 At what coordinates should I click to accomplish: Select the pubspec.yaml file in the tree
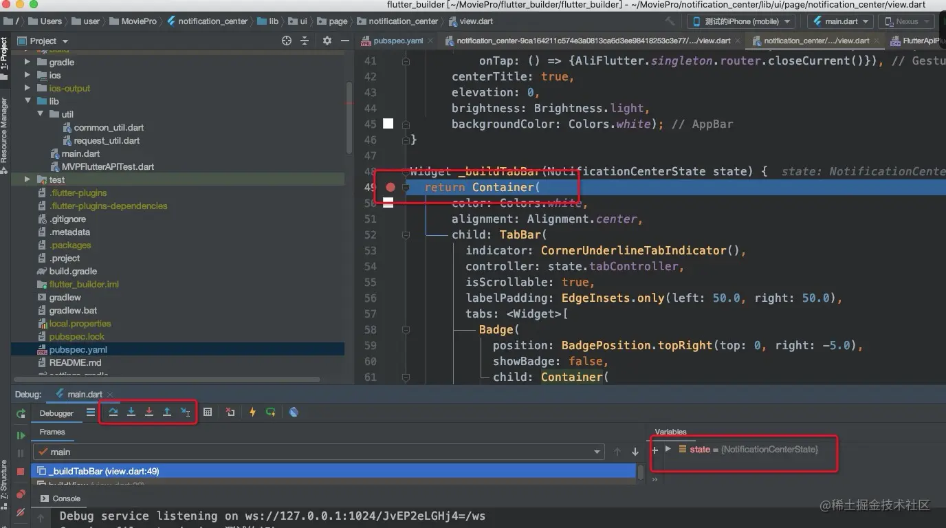point(177,349)
